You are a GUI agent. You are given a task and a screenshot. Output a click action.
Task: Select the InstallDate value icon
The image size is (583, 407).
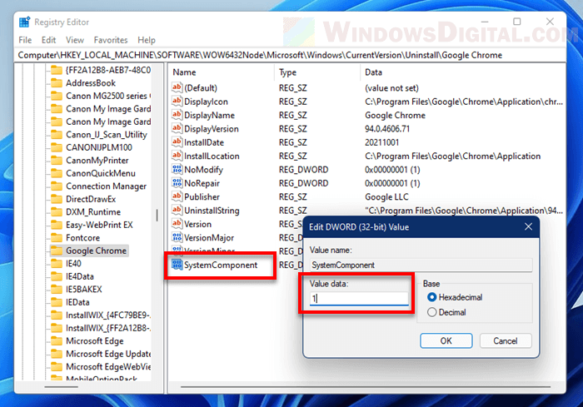[177, 142]
